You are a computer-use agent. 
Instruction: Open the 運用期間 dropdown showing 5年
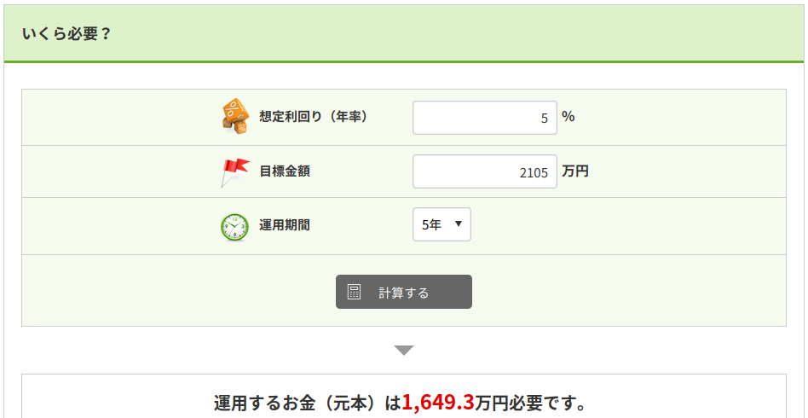[x=442, y=224]
